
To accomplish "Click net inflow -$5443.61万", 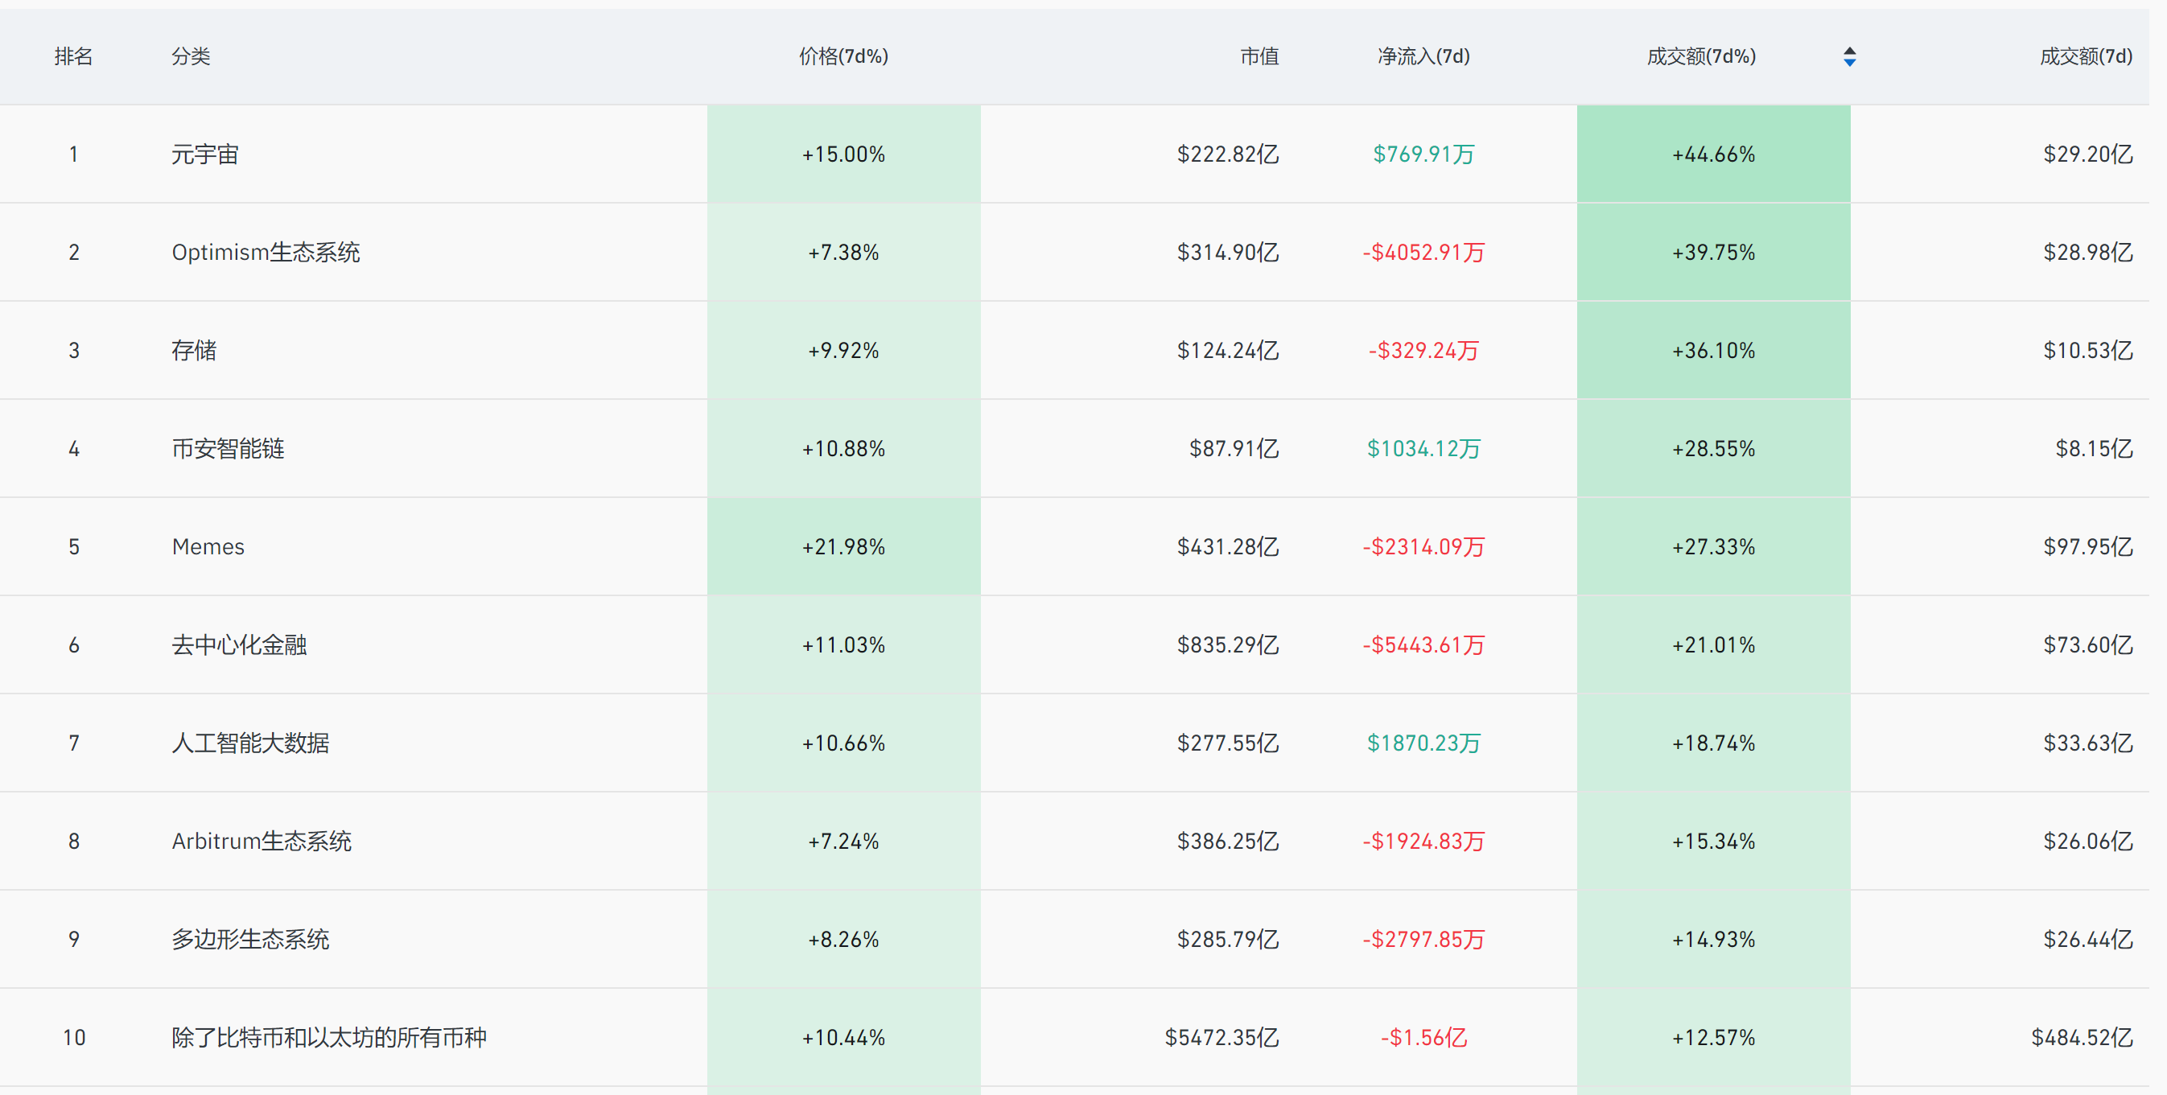I will click(x=1423, y=645).
